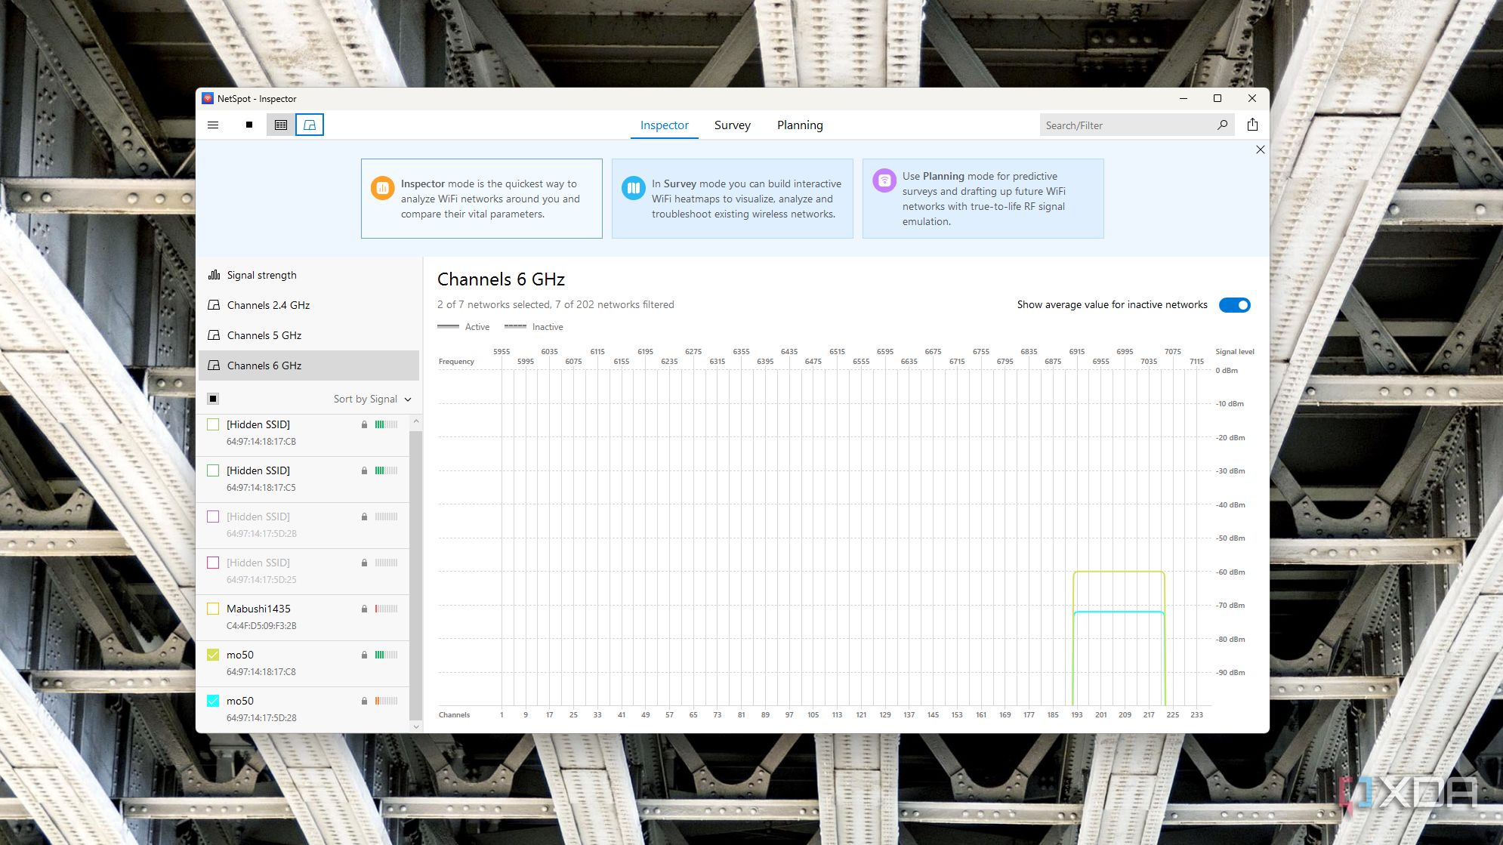The width and height of the screenshot is (1503, 845).
Task: Click lock icon for Mabushi1435
Action: pyautogui.click(x=364, y=609)
